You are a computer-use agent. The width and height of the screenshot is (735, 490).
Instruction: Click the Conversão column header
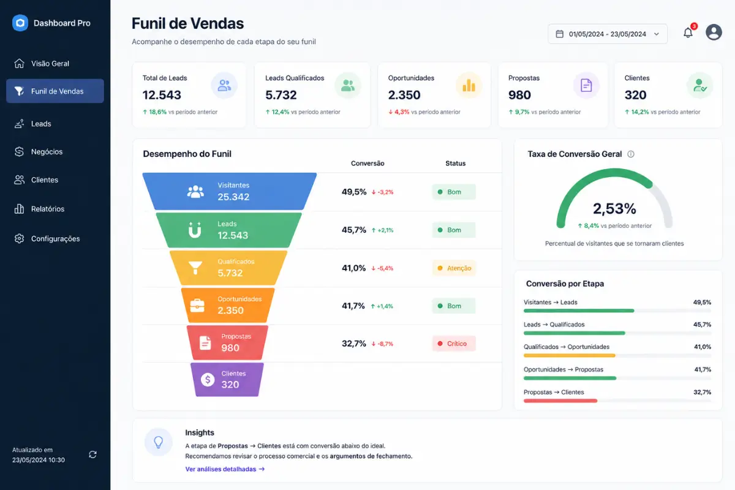(x=367, y=164)
